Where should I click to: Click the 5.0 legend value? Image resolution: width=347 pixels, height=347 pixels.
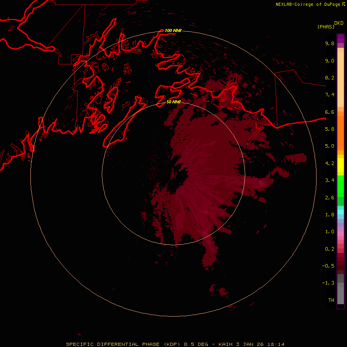pos(330,146)
